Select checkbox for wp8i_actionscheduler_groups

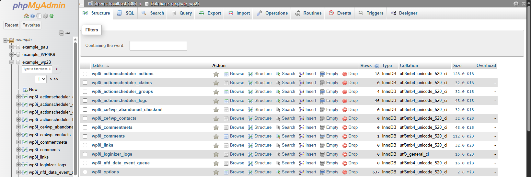(x=85, y=92)
